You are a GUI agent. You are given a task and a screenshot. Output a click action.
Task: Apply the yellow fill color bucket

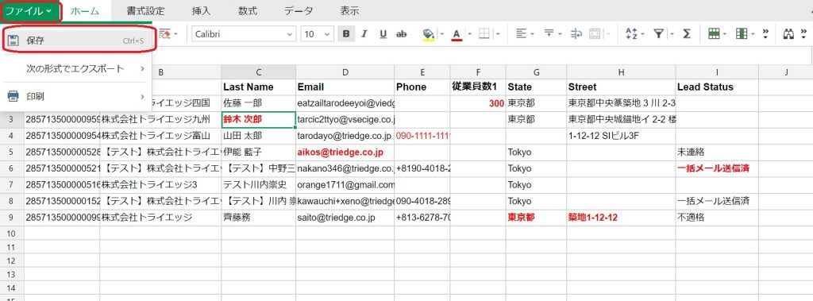tap(428, 33)
